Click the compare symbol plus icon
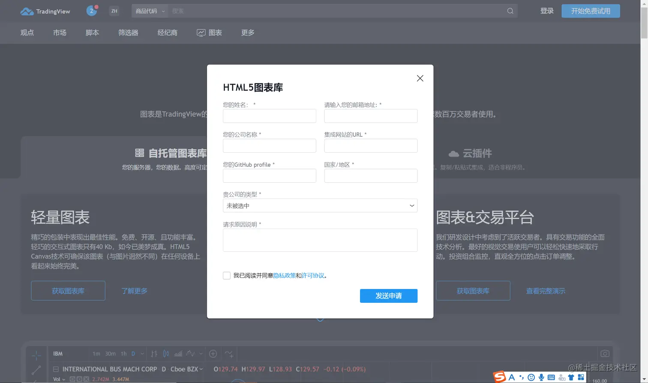648x383 pixels. click(213, 353)
